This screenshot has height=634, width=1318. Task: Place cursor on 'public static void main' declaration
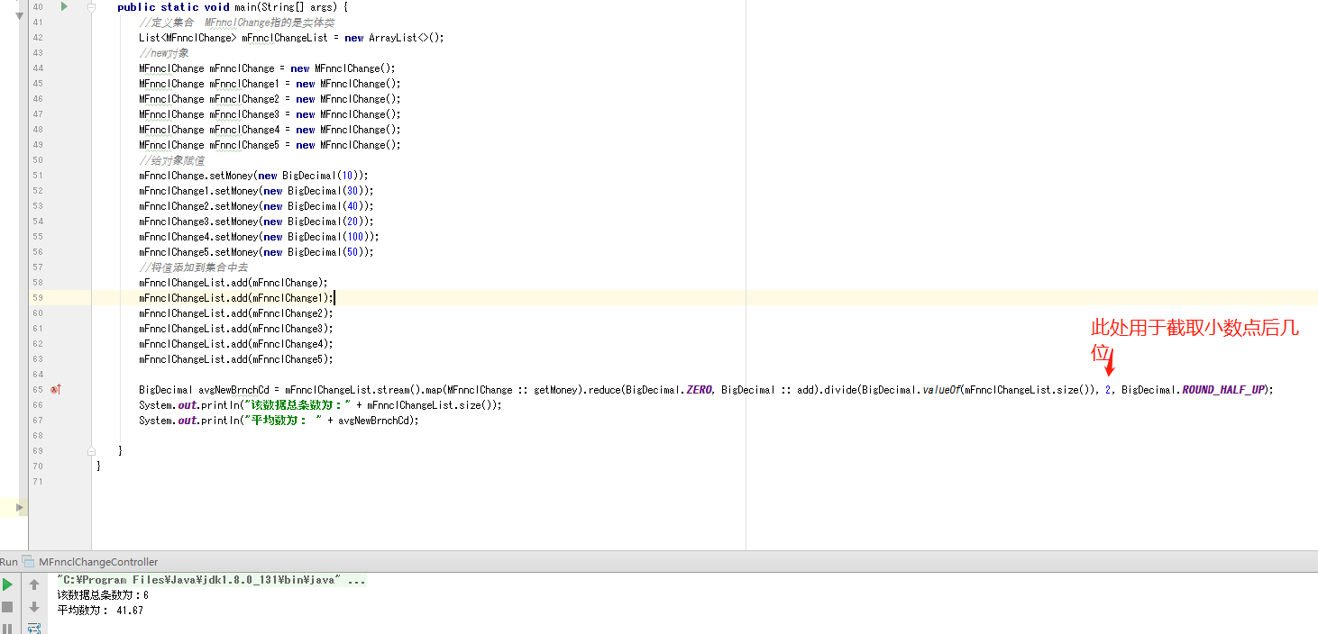click(233, 7)
